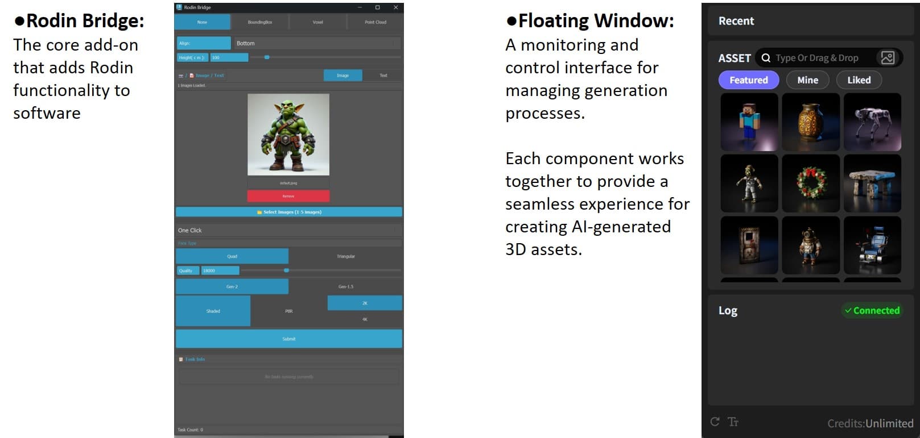Show Liked assets
Screen dimensions: 920x438
859,80
